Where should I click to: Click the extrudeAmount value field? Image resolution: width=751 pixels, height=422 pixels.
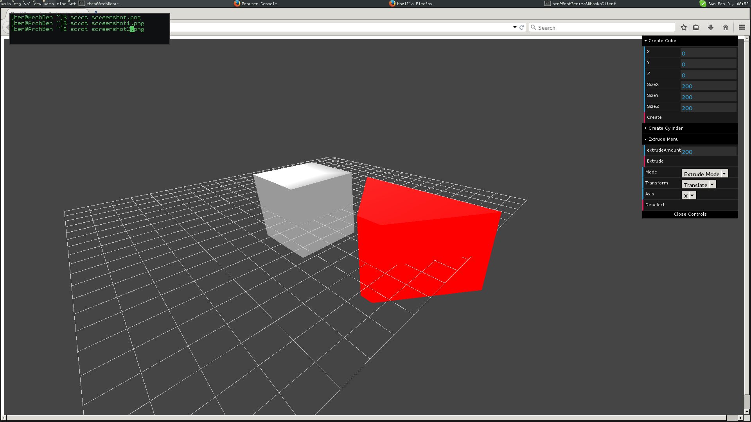pos(708,152)
